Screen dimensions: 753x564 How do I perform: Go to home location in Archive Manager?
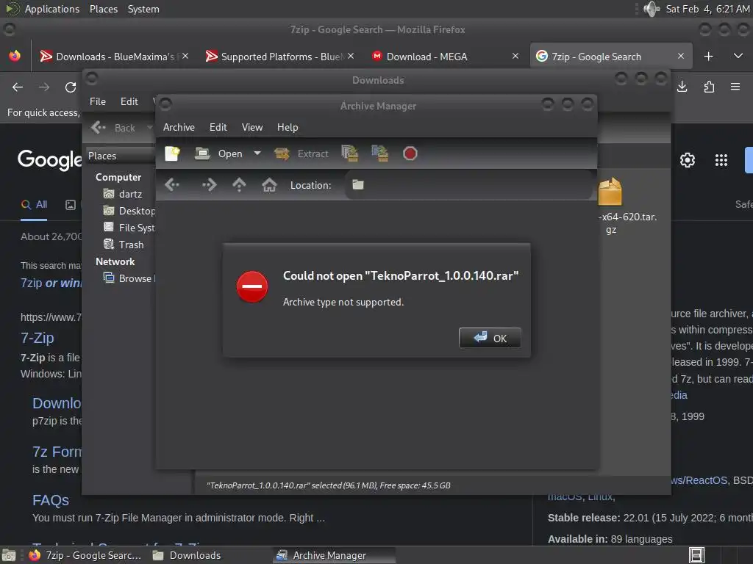[269, 184]
